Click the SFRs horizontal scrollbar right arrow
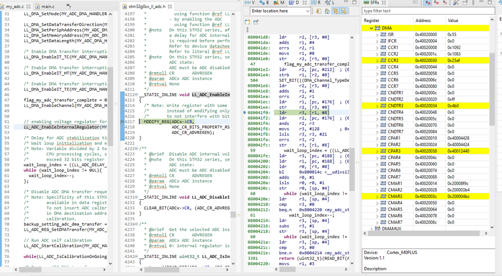502x276 pixels. pyautogui.click(x=486, y=233)
